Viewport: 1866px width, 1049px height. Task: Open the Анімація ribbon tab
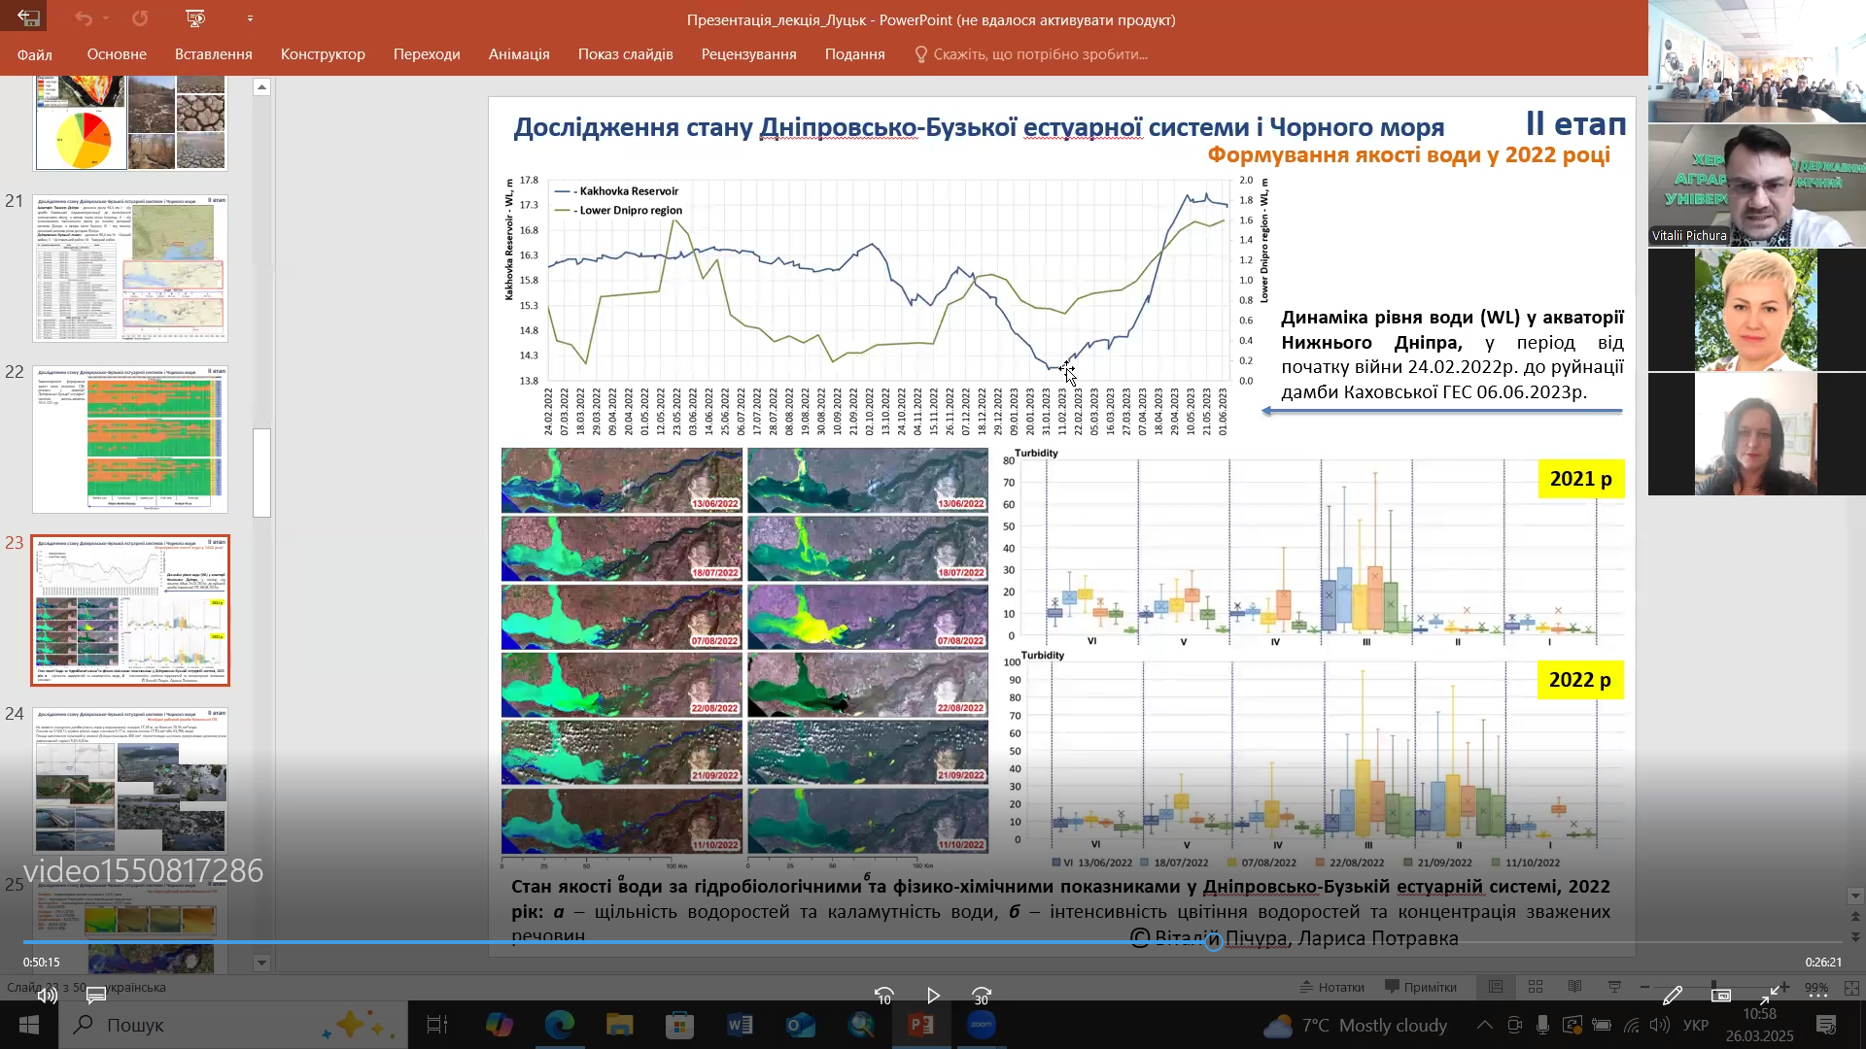[x=519, y=54]
